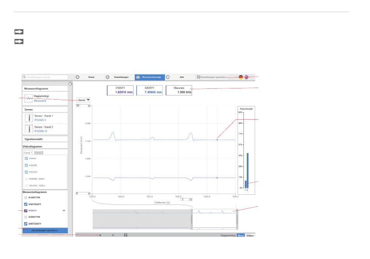Click the Sensor Kanal 1 sensor icon
This screenshot has height=259, width=370.
29,118
